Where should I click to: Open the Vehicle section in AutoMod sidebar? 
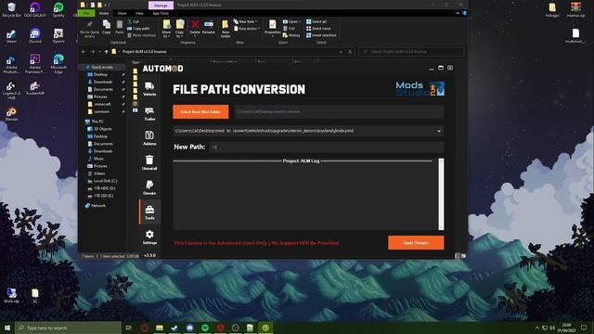[149, 89]
